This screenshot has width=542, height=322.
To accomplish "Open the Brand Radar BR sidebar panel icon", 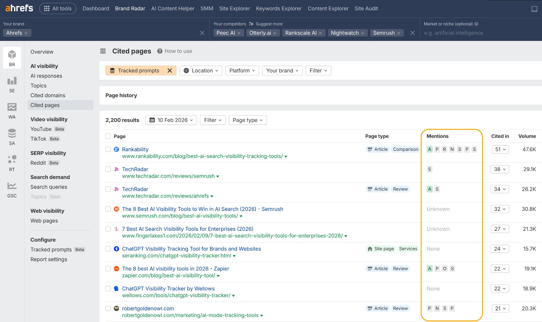I will click(x=12, y=58).
